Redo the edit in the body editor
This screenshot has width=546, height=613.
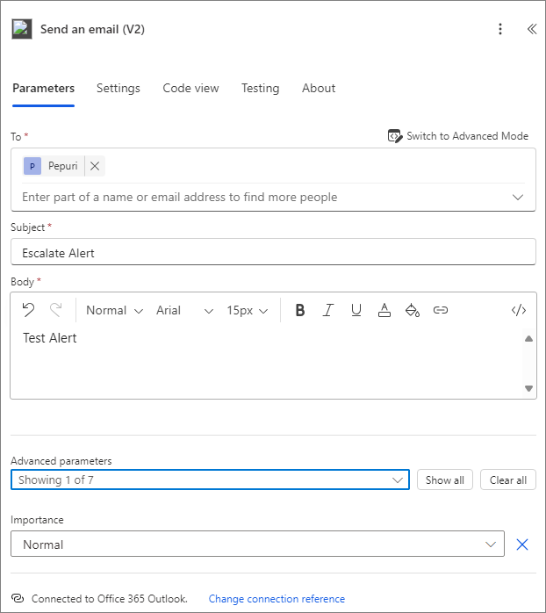click(x=56, y=310)
